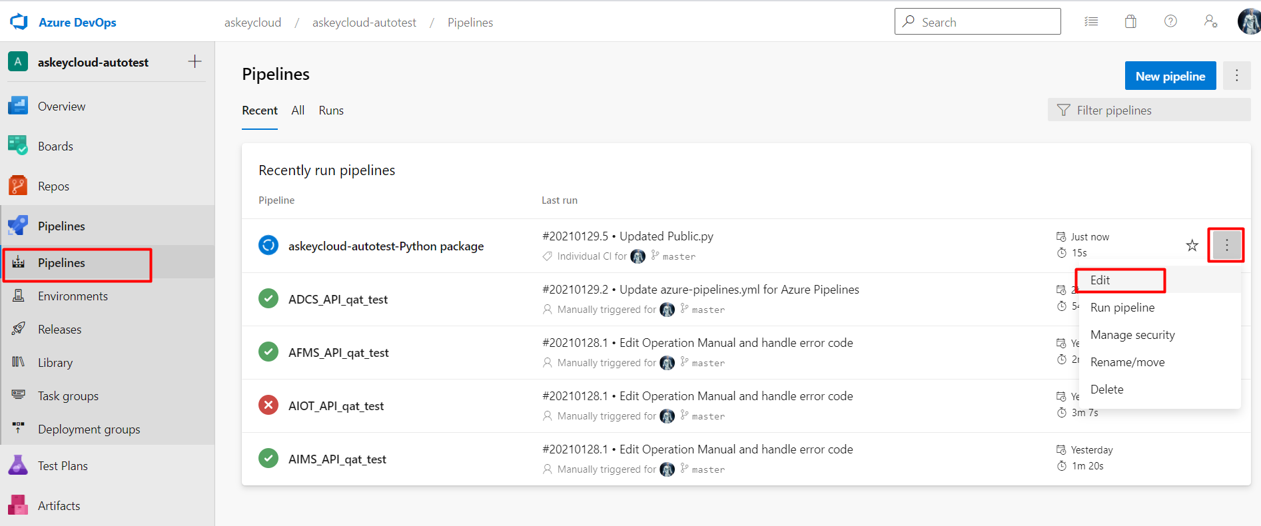1261x526 pixels.
Task: Click the three-dot menu for the first pipeline row
Action: [1226, 246]
